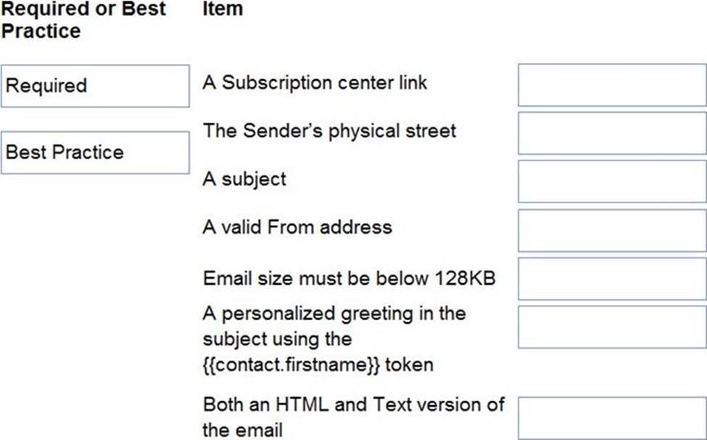This screenshot has width=707, height=440.
Task: Click 'Both an HTML and Text version' text
Action: tap(353, 404)
